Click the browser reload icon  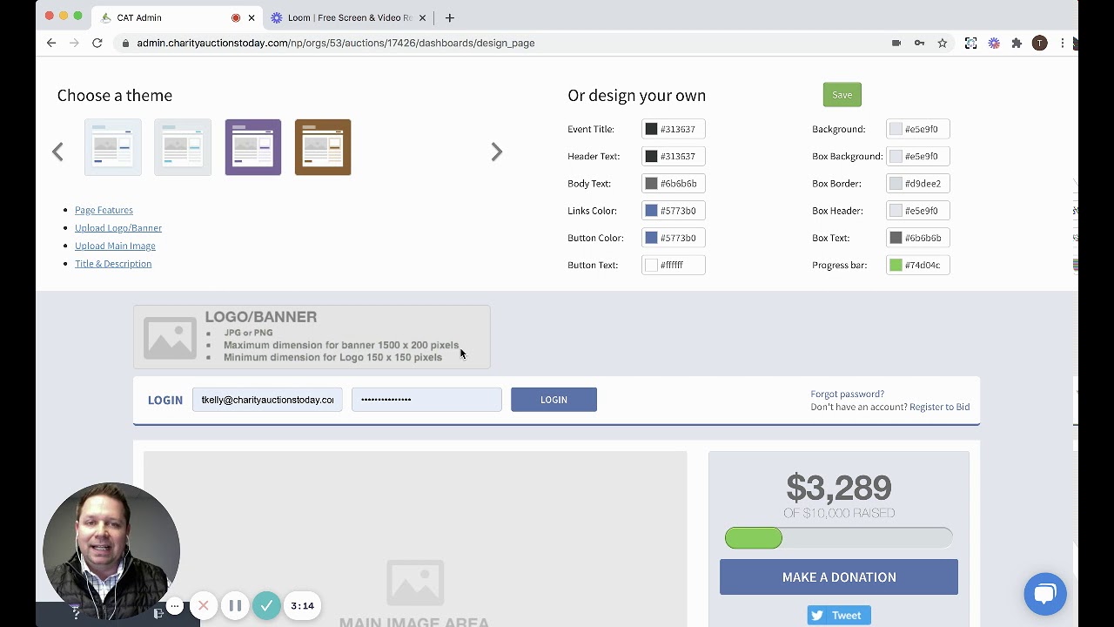pyautogui.click(x=97, y=43)
